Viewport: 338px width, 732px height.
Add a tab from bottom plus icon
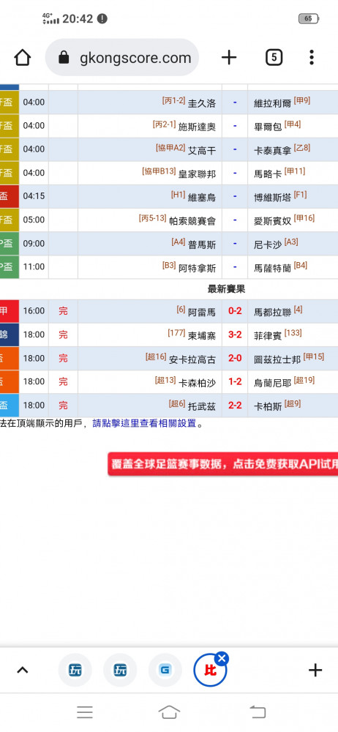[x=315, y=671]
